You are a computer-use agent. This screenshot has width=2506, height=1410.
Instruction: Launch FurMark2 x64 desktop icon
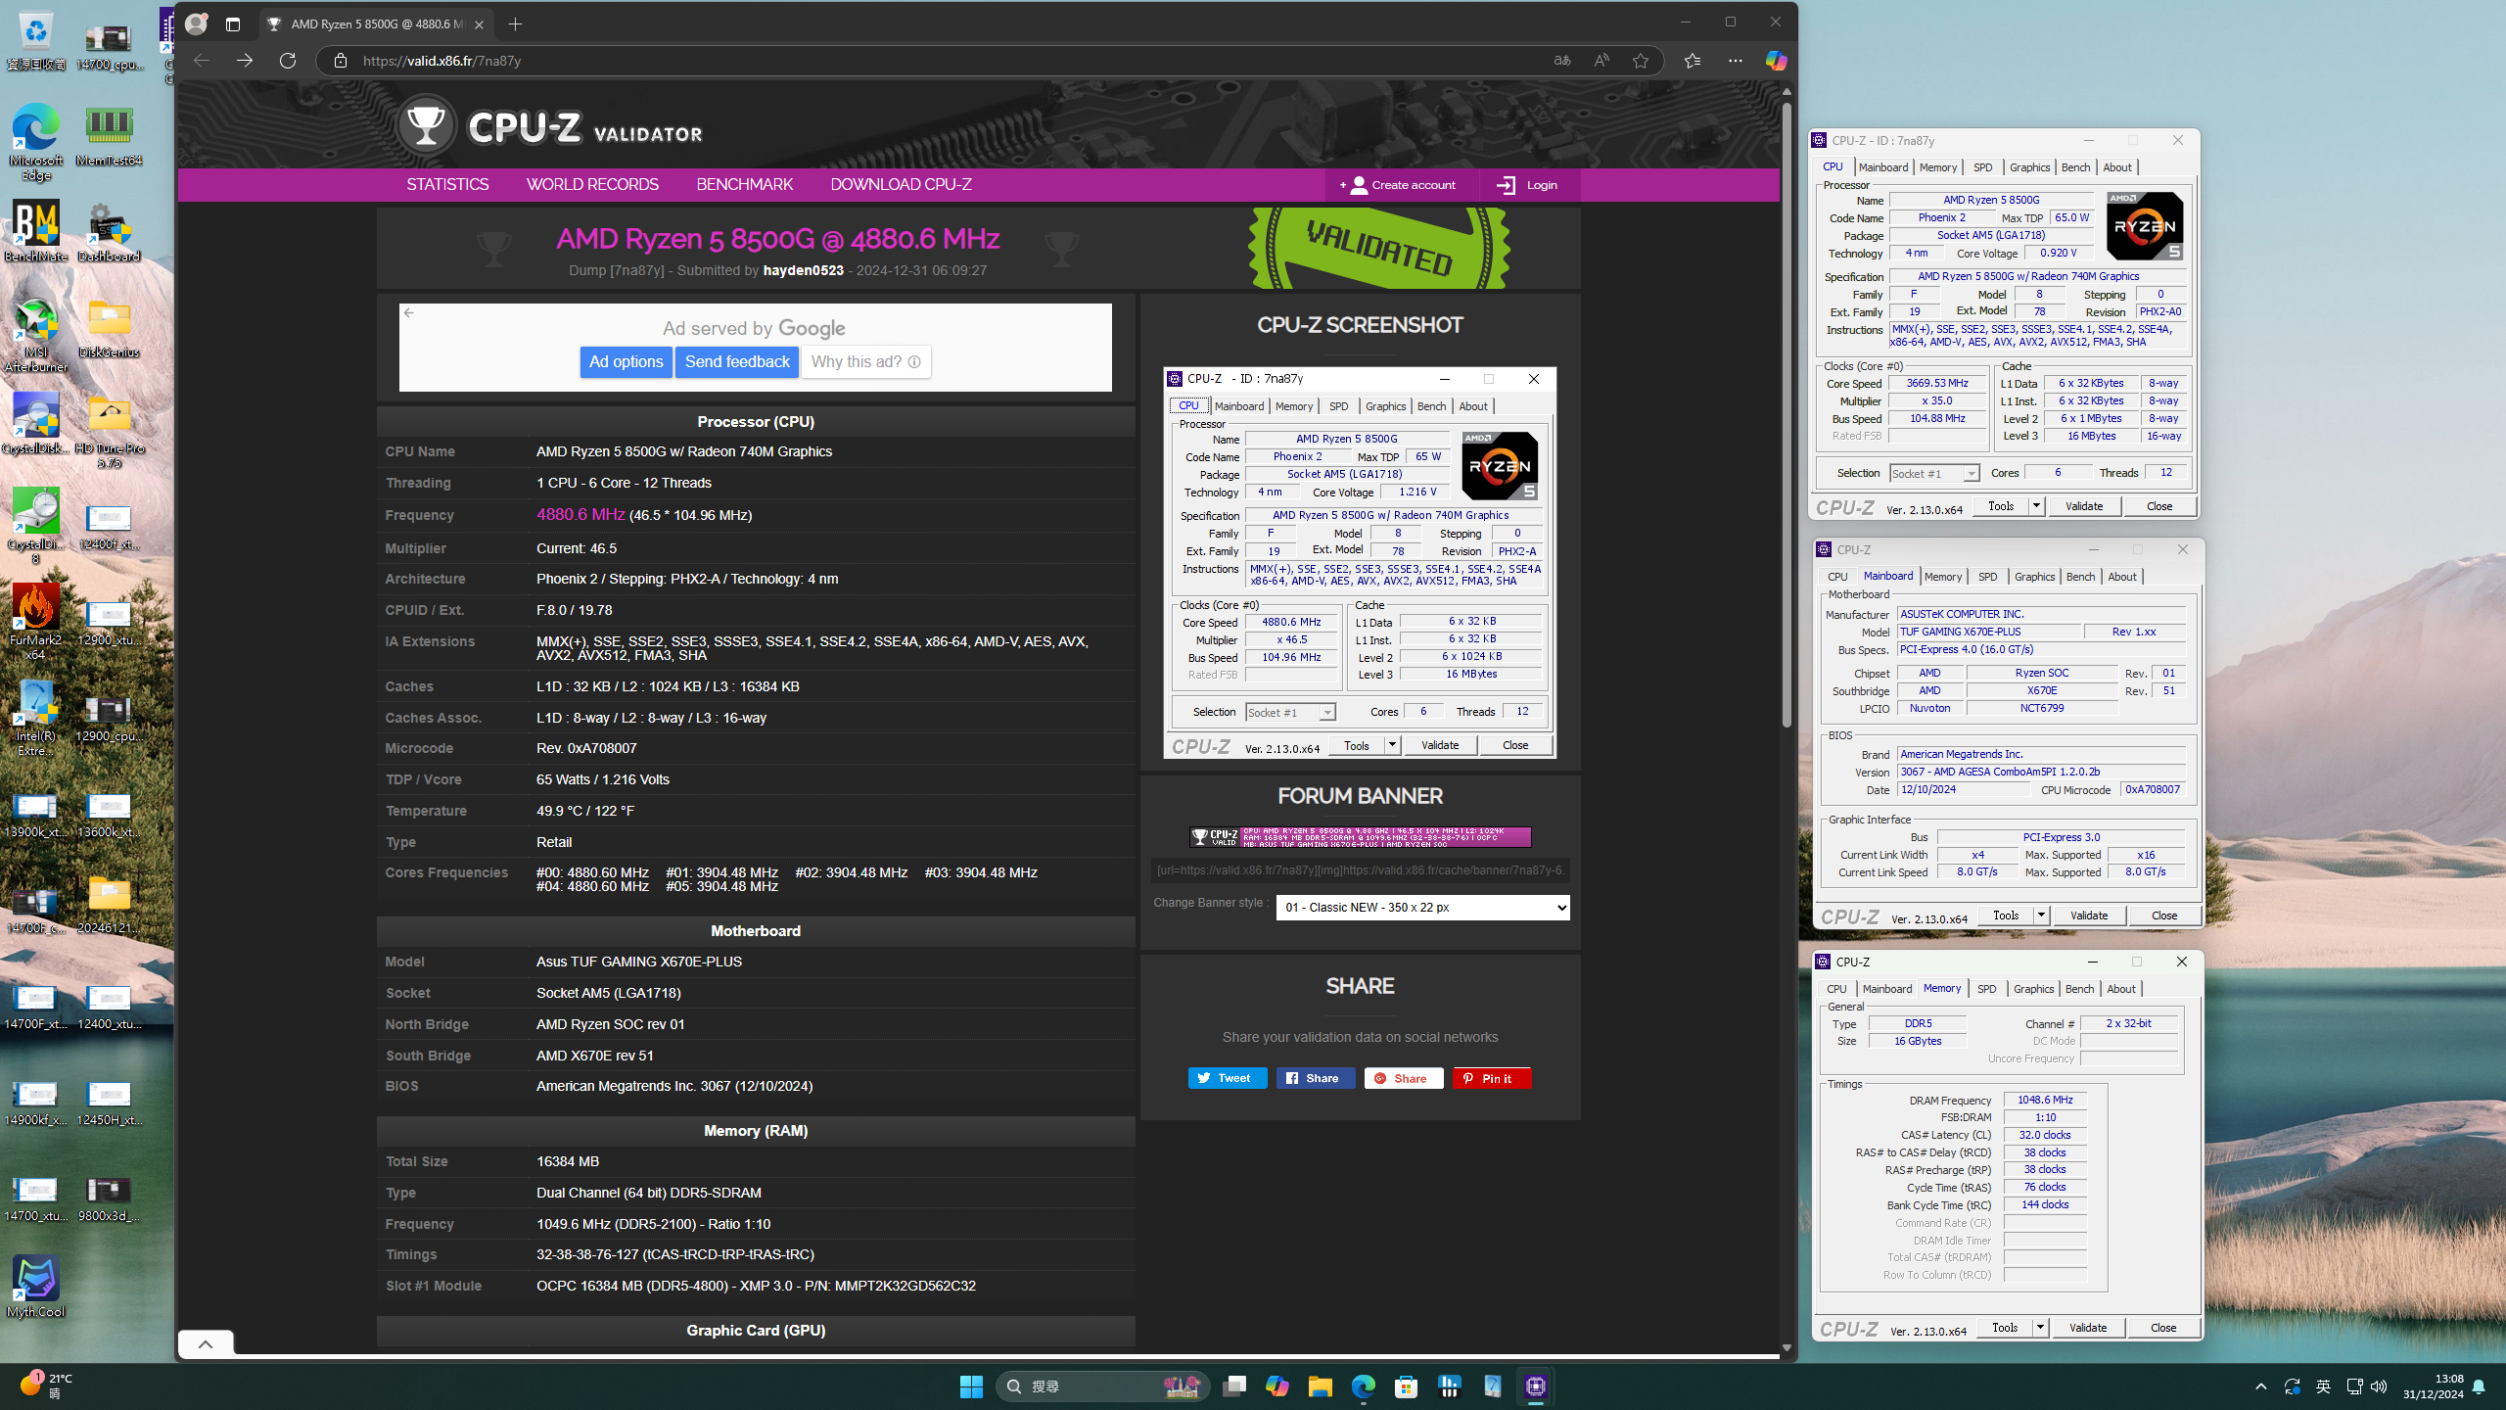(x=36, y=623)
